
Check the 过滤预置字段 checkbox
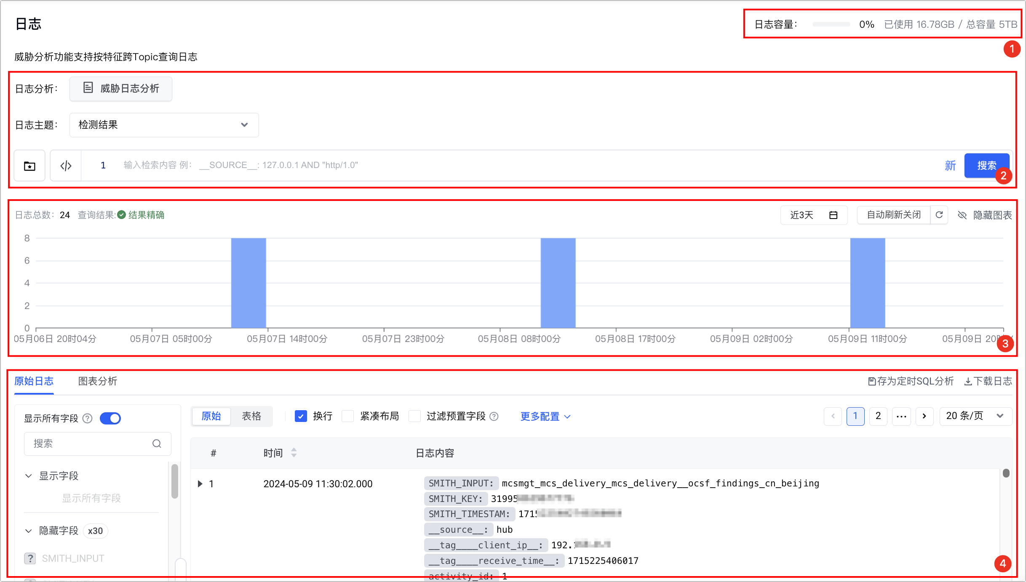[415, 416]
